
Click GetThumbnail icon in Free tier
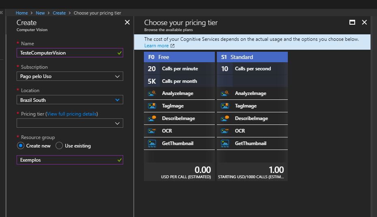152,143
